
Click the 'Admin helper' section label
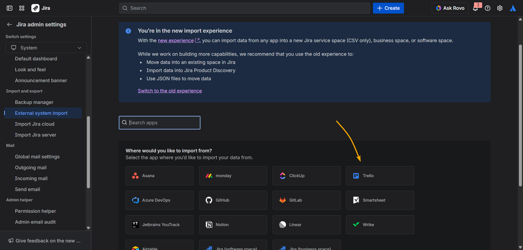[x=19, y=200]
